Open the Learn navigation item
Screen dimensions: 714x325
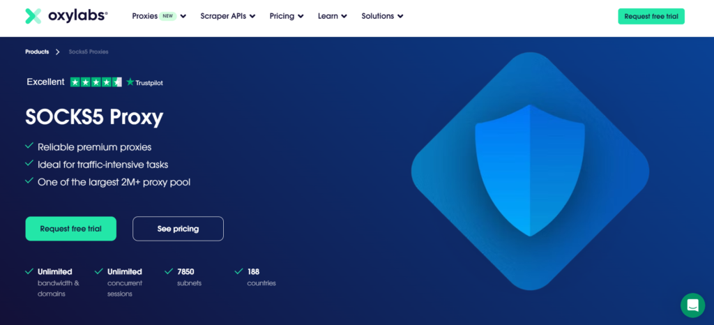(x=328, y=16)
